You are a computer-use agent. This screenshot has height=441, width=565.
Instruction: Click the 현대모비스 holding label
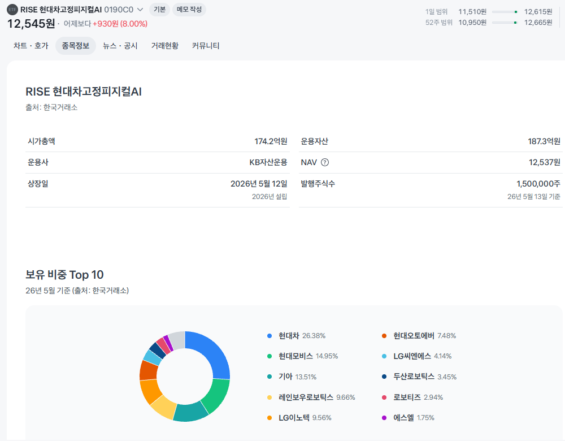[x=295, y=356]
